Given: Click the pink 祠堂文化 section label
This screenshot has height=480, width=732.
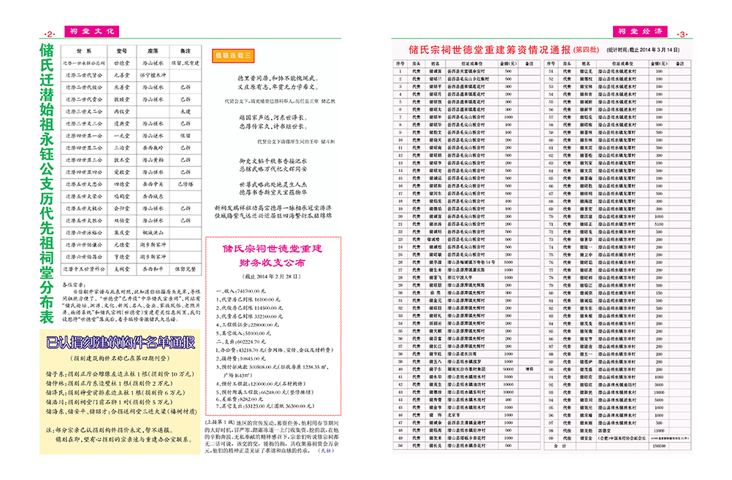Looking at the screenshot, I should click(x=91, y=31).
